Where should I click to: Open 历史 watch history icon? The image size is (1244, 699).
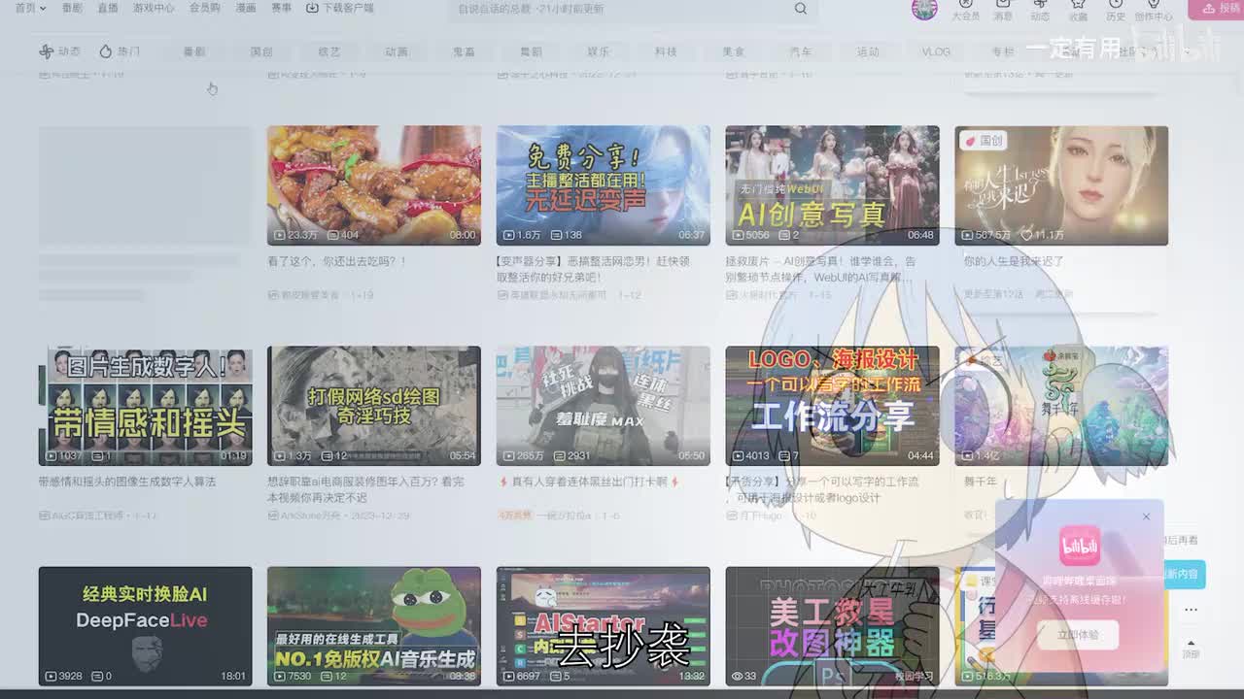coord(1116,9)
